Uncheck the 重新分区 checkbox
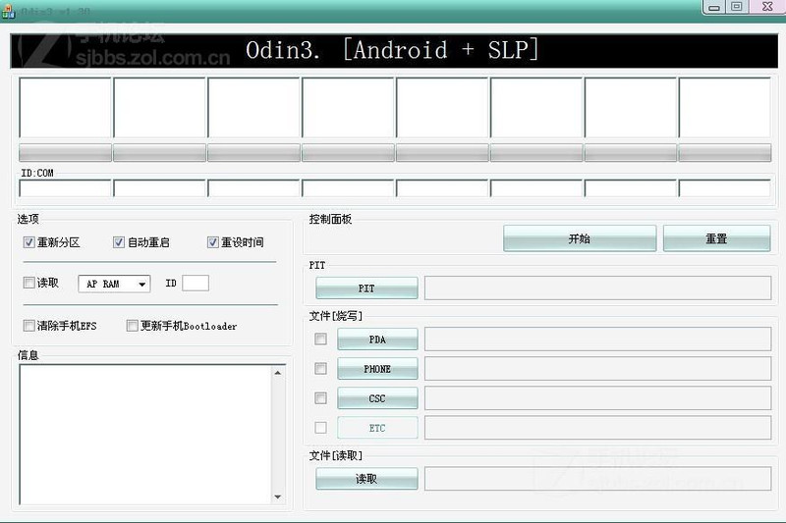This screenshot has height=523, width=786. pos(29,242)
